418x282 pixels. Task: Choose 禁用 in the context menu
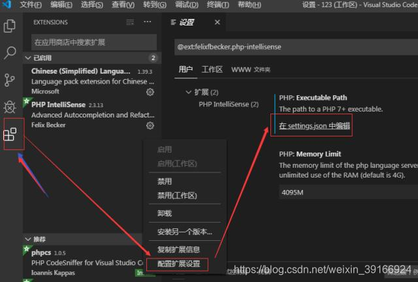[165, 181]
